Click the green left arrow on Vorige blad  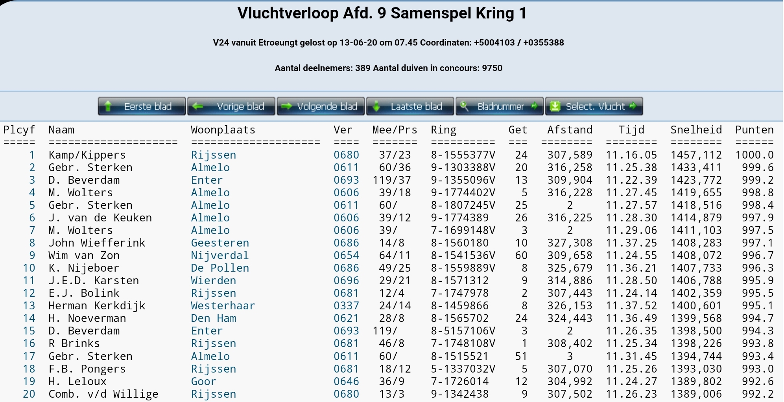[198, 106]
